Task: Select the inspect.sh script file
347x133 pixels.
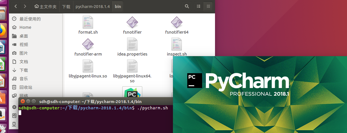Action: (177, 47)
